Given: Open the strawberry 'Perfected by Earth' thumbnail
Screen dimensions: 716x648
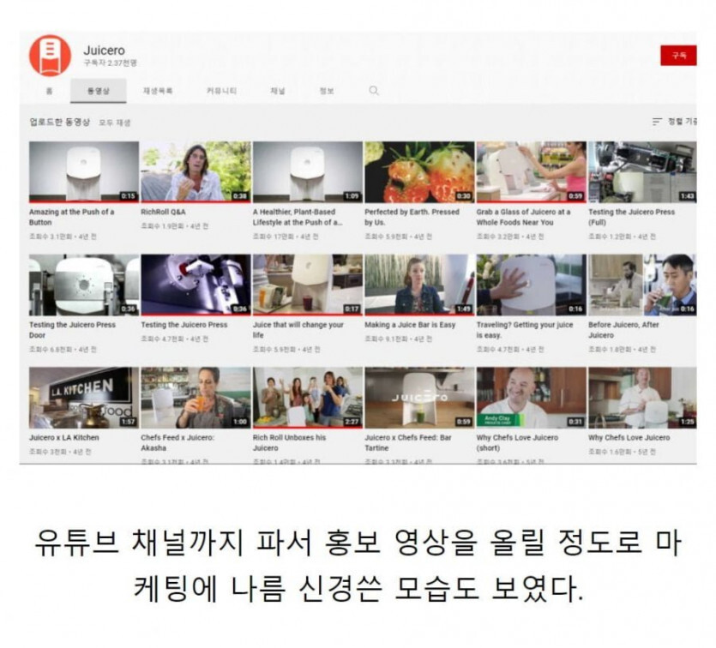Looking at the screenshot, I should point(419,171).
